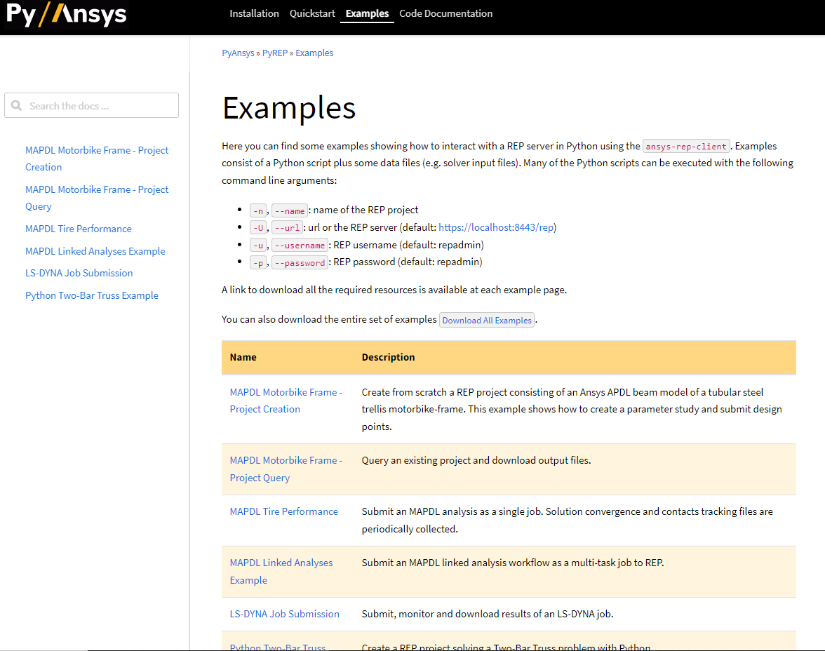
Task: Open table link MAPDL Motorbike Frame - Project Query
Action: 286,469
